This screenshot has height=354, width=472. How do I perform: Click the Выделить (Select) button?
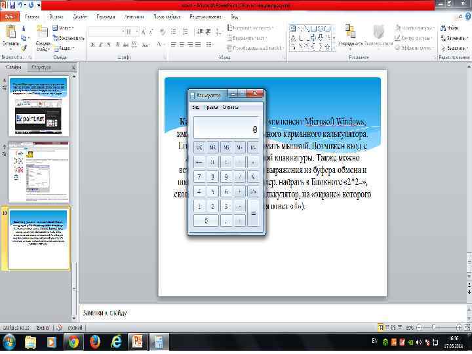[454, 48]
